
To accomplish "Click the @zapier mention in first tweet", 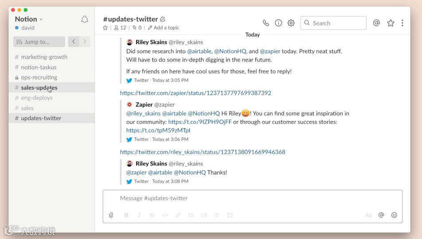I will point(270,51).
